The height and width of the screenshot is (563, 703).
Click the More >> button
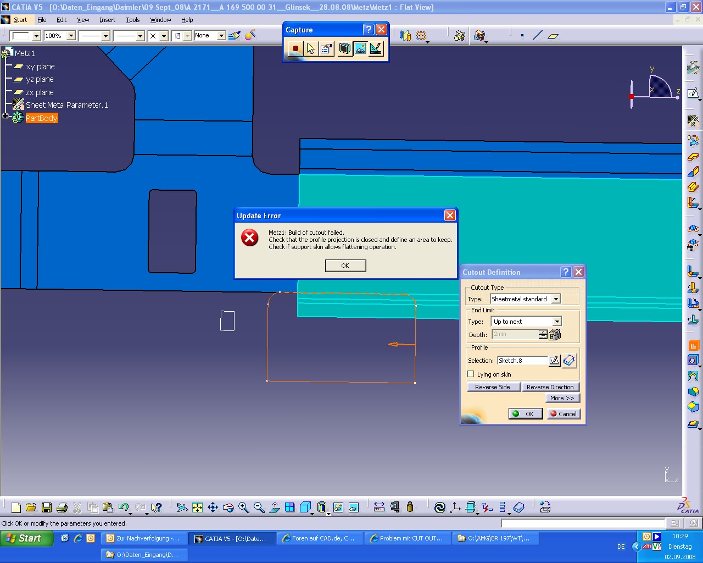(x=562, y=398)
